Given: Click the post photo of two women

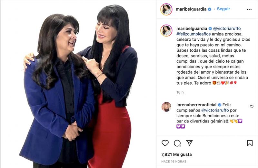Looking at the screenshot, I should [78, 84].
